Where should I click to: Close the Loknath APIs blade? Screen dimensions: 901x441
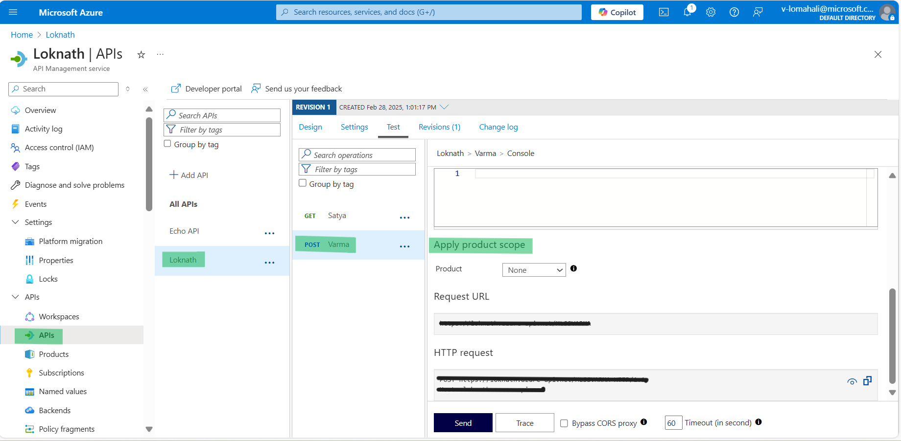click(878, 54)
